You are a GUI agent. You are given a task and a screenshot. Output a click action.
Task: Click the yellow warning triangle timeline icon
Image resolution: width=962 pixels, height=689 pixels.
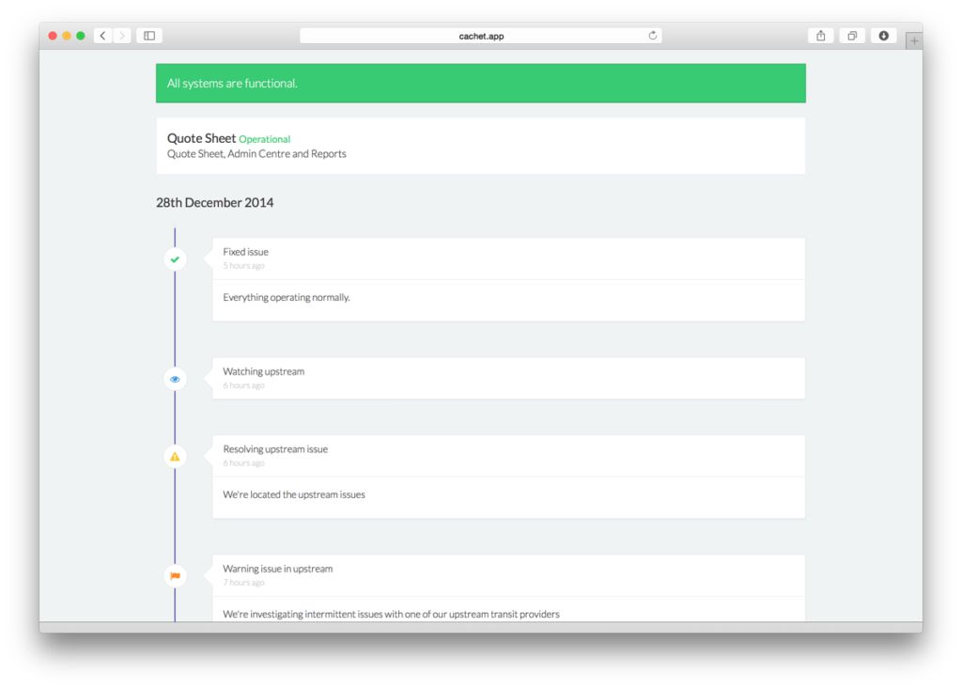point(175,457)
